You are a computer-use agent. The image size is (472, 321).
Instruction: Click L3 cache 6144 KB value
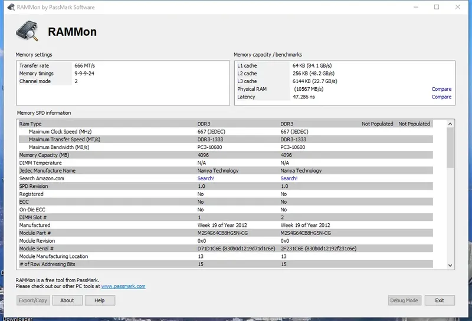315,81
